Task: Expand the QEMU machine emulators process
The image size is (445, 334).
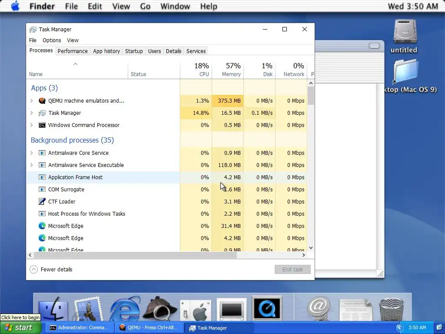Action: point(31,100)
